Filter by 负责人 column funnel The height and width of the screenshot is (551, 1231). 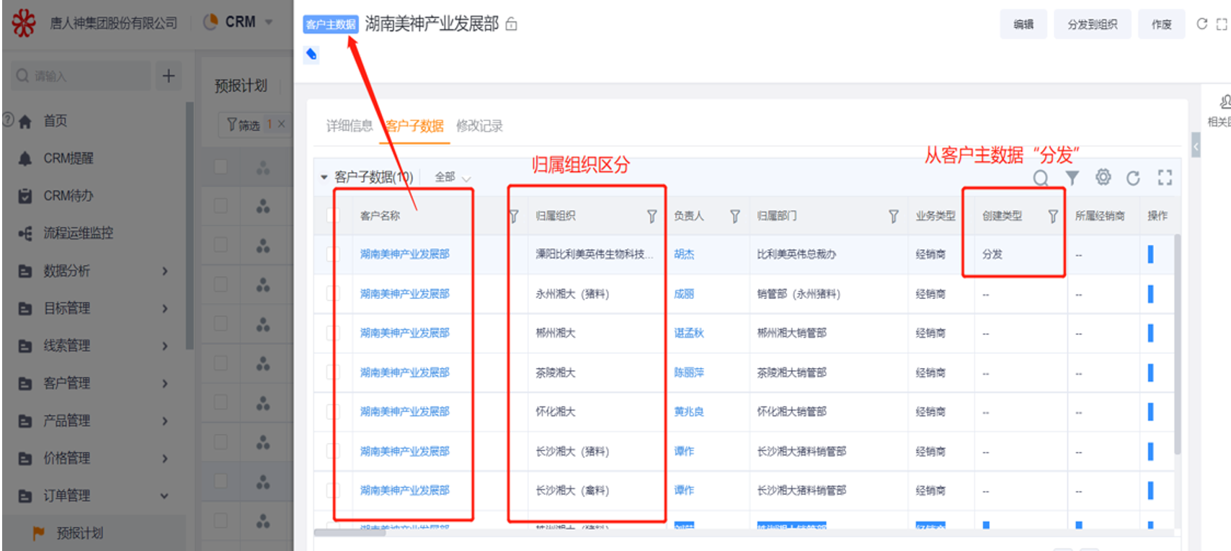[x=735, y=216]
